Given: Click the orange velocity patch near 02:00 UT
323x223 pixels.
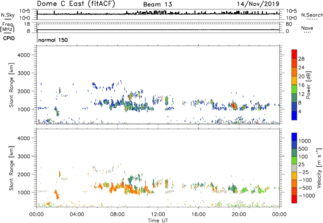Looking at the screenshot, I should [57, 194].
